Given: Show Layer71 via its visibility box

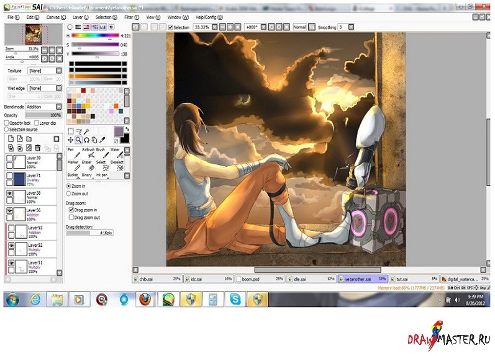Looking at the screenshot, I should click(9, 176).
